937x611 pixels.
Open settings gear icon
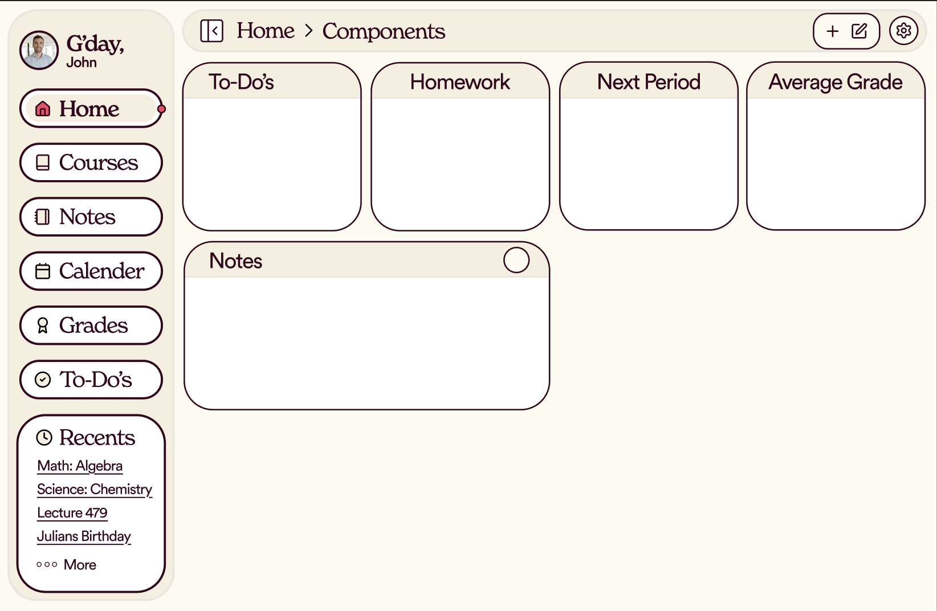coord(903,31)
